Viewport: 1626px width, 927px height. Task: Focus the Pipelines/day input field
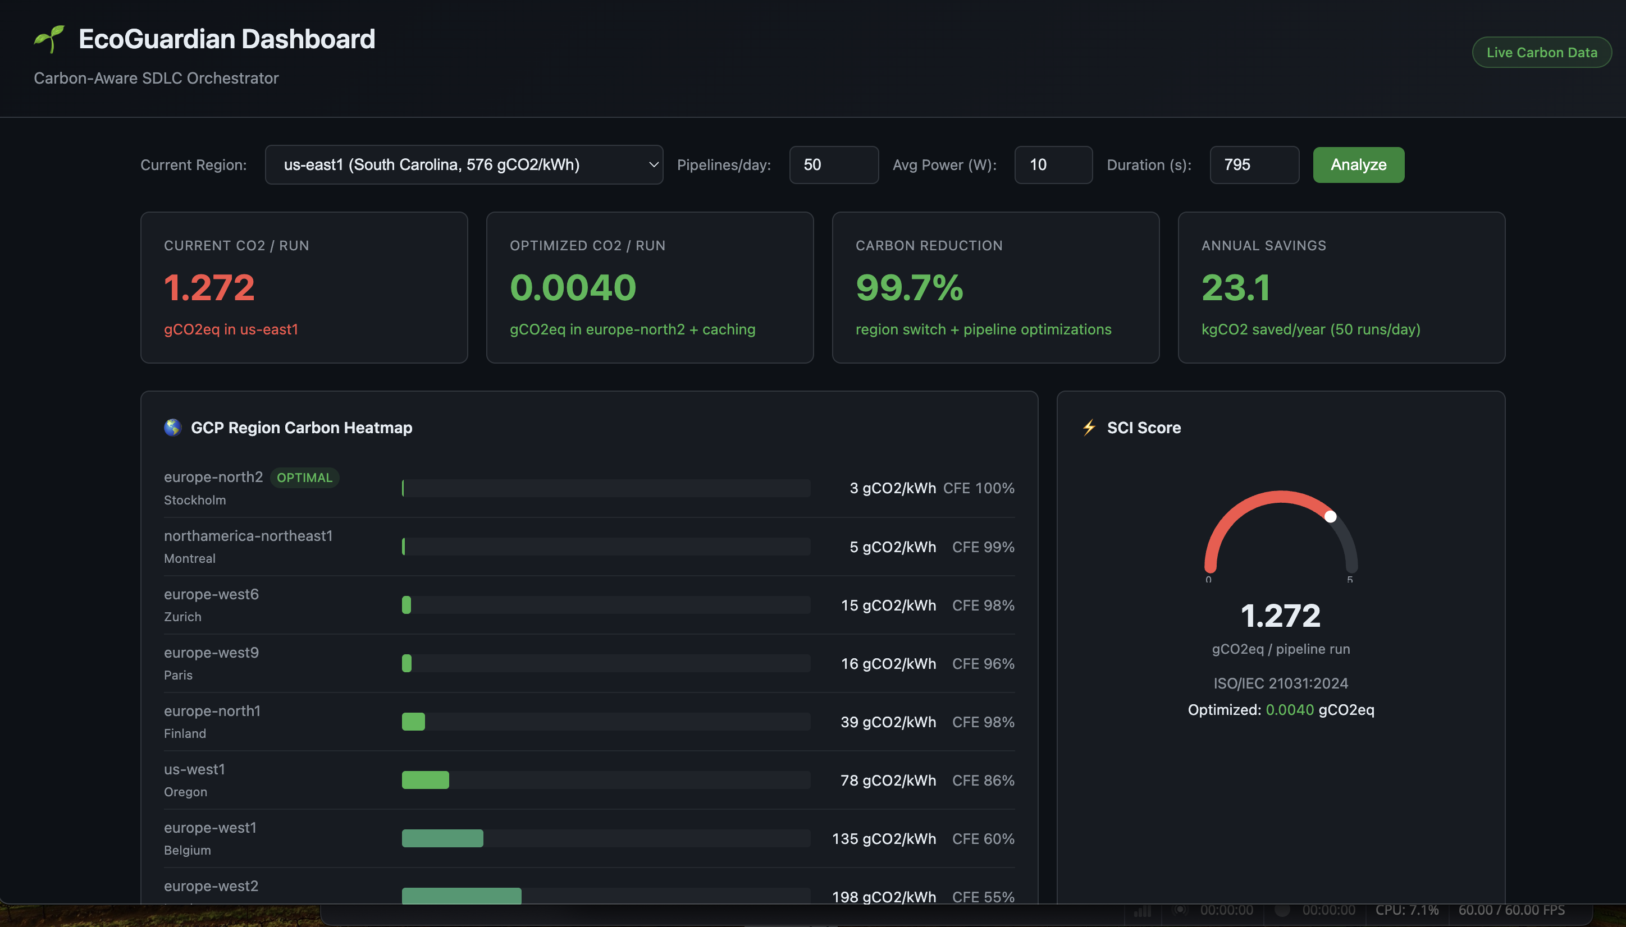(833, 165)
